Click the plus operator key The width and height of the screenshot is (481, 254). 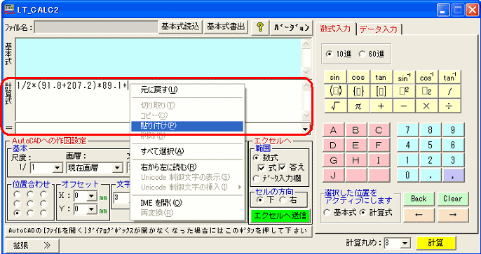[x=380, y=106]
